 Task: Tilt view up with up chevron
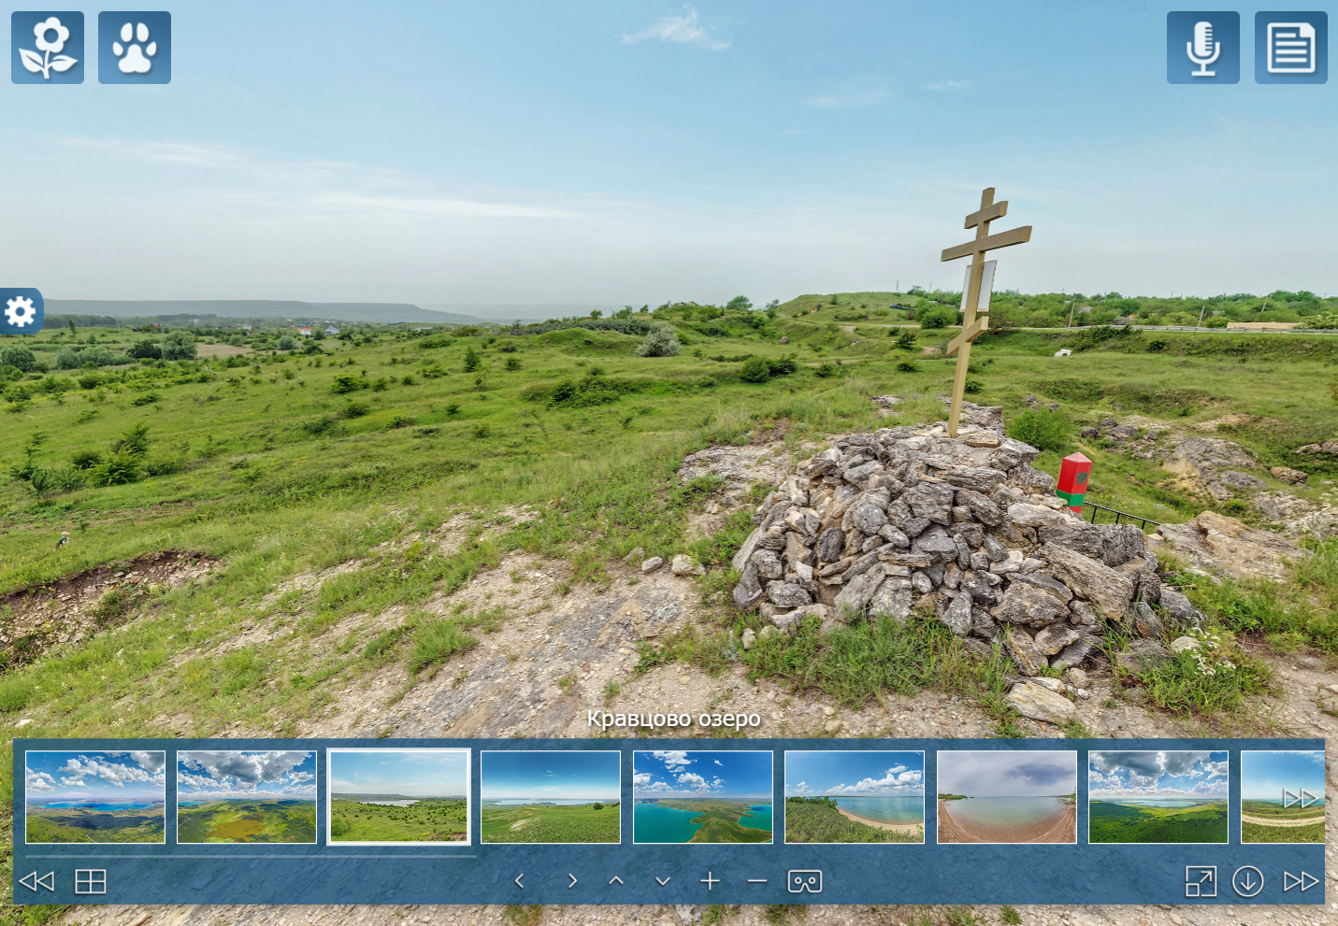(x=616, y=880)
